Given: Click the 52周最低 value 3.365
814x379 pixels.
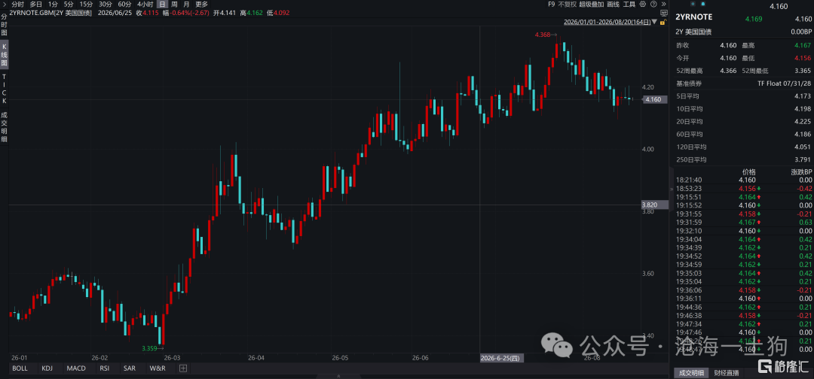Looking at the screenshot, I should pyautogui.click(x=802, y=71).
